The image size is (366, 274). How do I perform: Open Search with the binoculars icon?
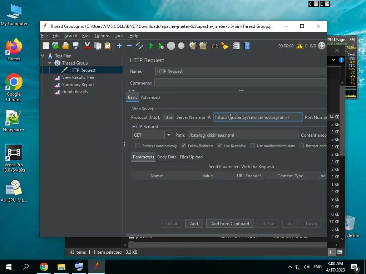214,46
